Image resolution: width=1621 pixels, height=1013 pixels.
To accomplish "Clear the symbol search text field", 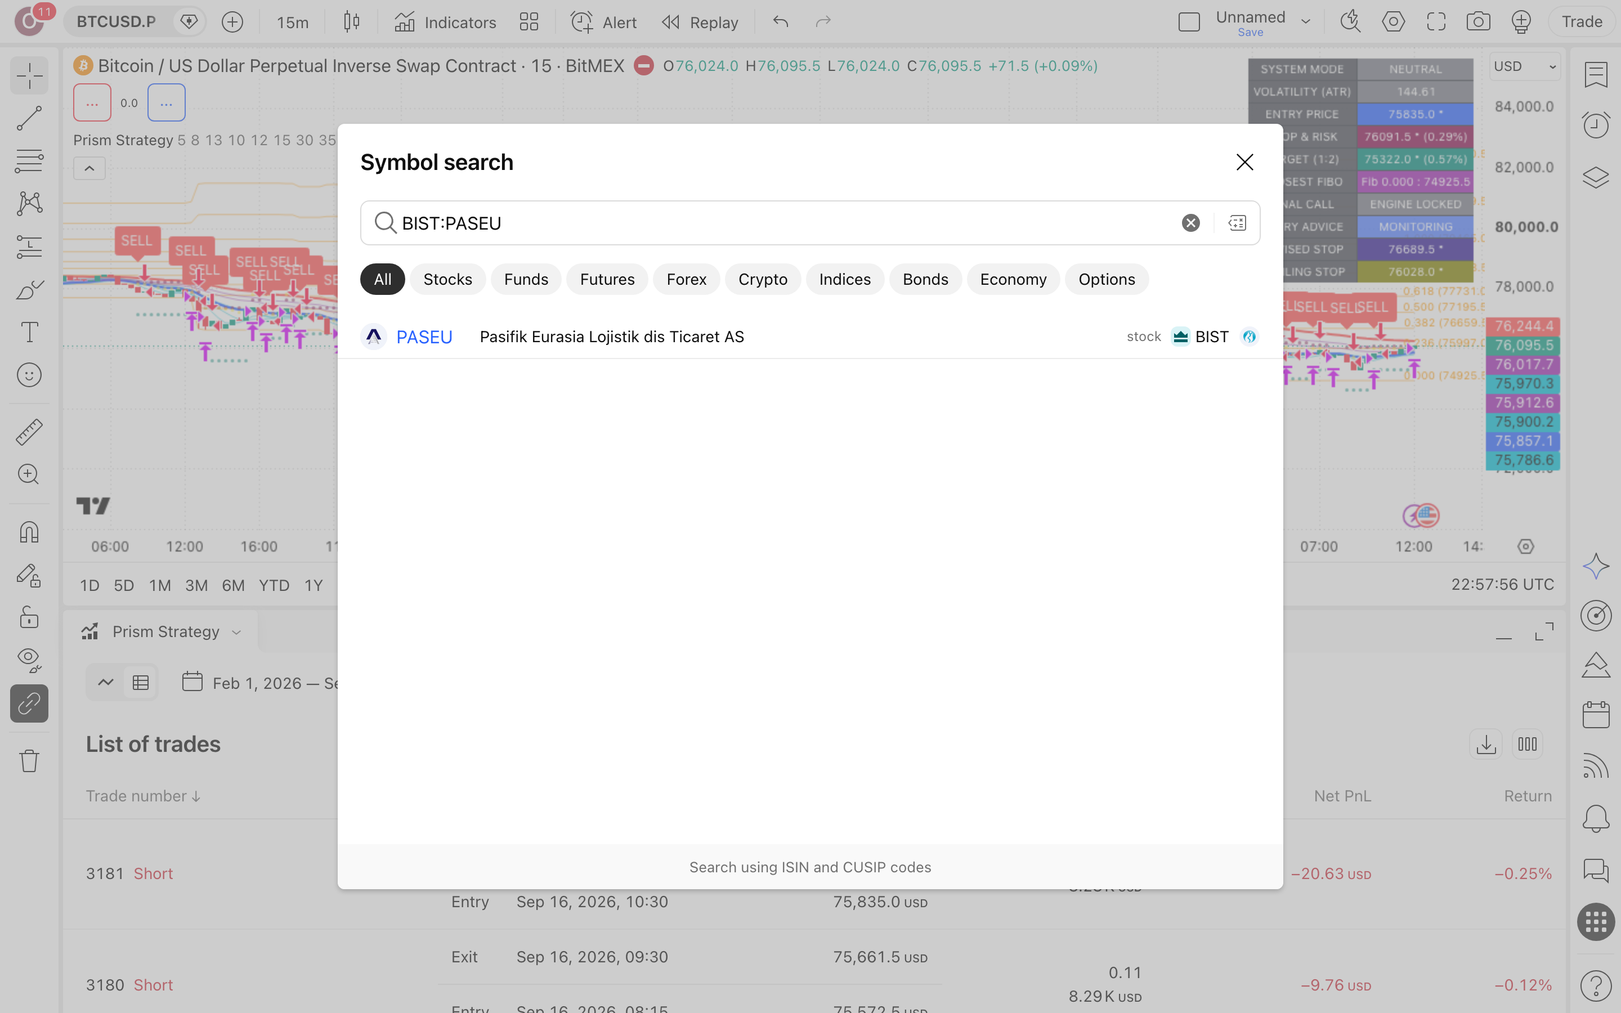I will [1190, 223].
